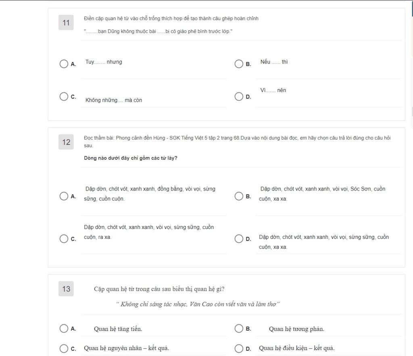Choose option C 'Không những... mà còn'
The image size is (413, 356).
64,96
